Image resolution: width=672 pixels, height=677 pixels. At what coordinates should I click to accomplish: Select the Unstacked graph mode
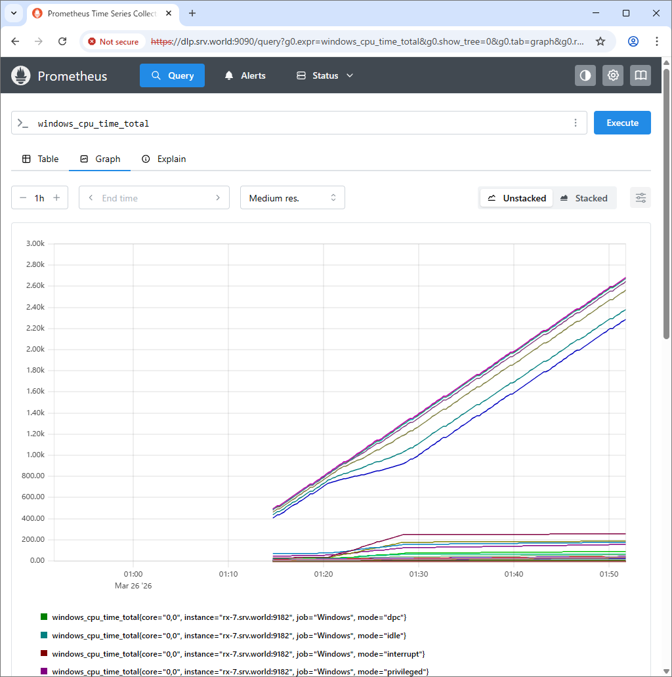click(516, 198)
